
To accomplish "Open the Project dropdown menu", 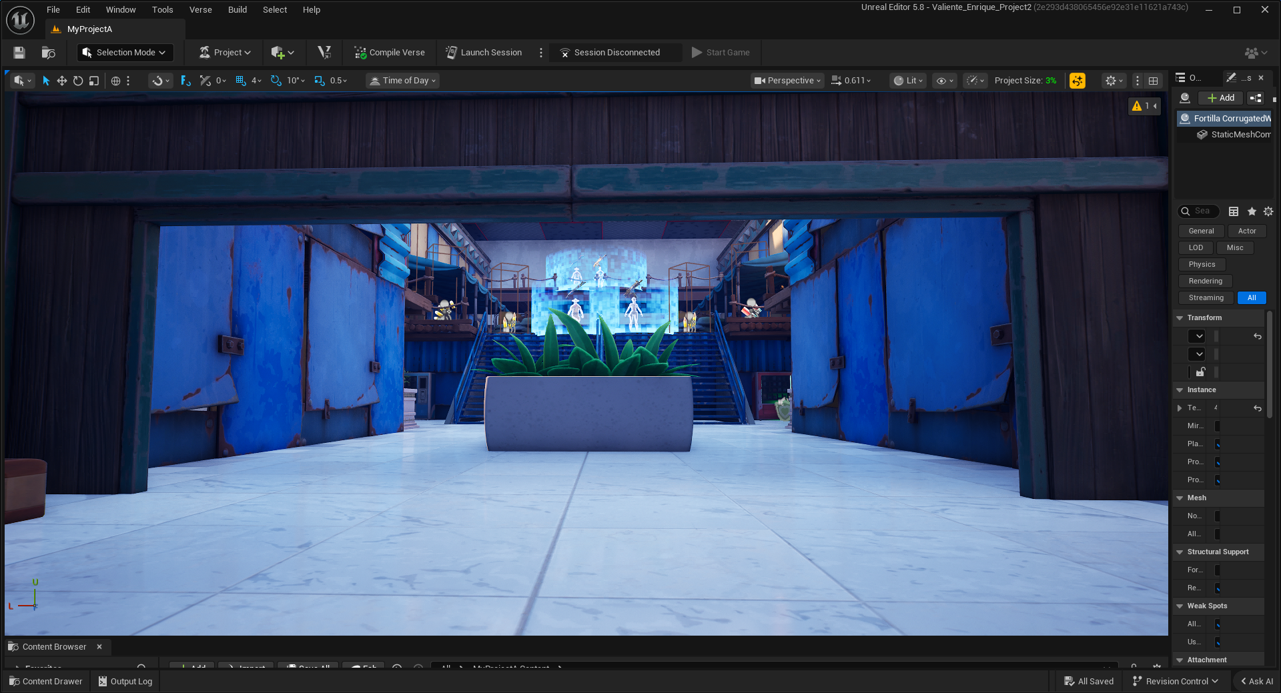I will [x=226, y=53].
